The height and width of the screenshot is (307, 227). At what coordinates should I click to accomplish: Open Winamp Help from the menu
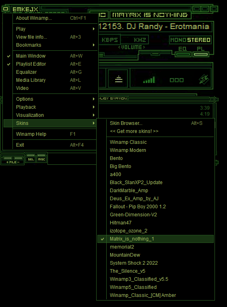pyautogui.click(x=50, y=134)
